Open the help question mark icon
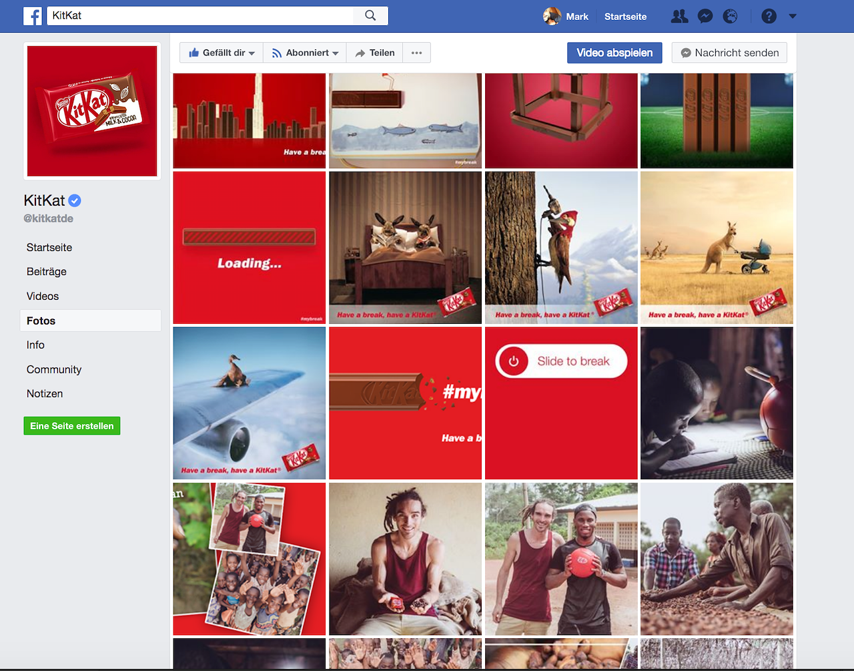Image resolution: width=854 pixels, height=671 pixels. pyautogui.click(x=769, y=16)
